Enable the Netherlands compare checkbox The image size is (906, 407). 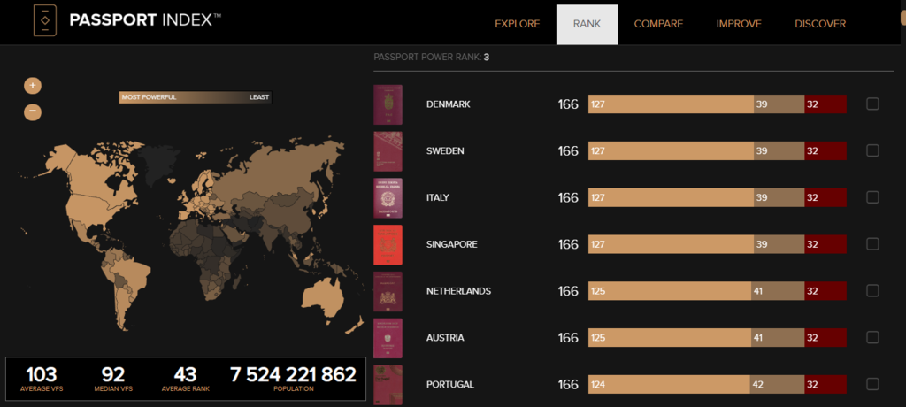[x=872, y=291]
